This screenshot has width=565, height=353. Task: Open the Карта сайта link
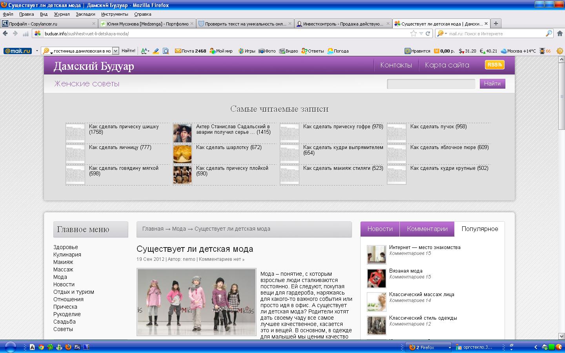[447, 65]
